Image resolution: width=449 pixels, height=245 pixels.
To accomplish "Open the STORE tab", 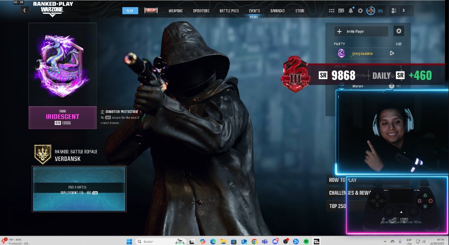I will 300,11.
